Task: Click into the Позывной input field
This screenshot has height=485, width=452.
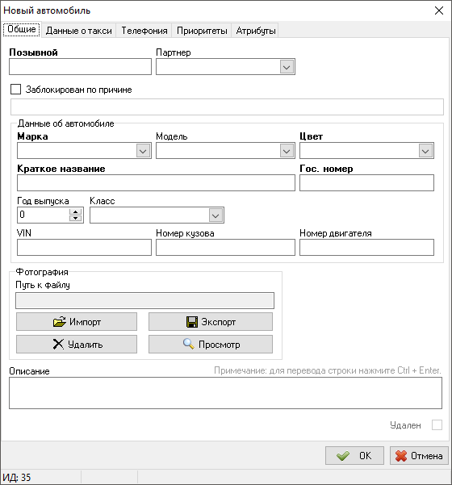Action: (80, 67)
